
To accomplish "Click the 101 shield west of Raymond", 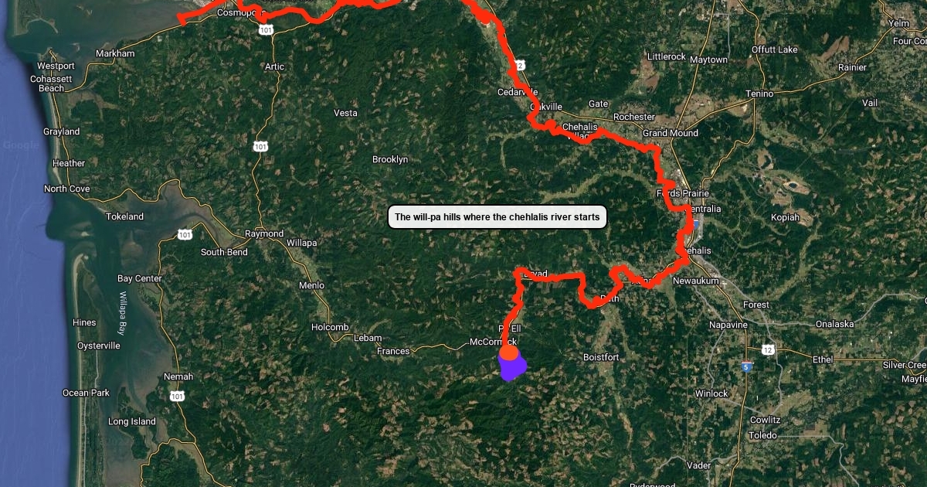I will click(x=185, y=234).
